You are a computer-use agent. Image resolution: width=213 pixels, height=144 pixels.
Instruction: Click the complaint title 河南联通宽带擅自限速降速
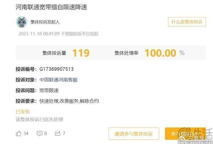[x=51, y=7]
